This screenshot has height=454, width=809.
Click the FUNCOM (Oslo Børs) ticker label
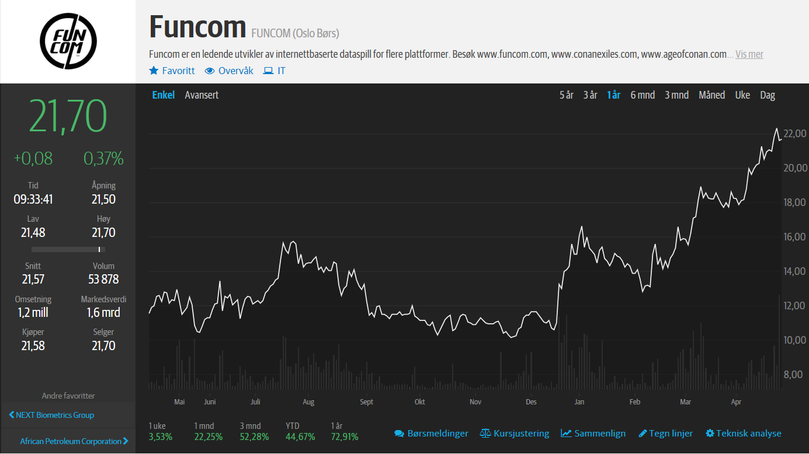point(295,33)
